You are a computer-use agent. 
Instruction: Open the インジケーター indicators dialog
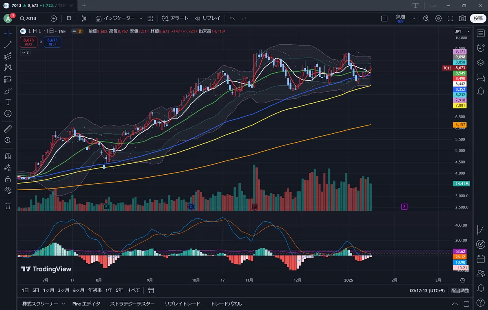click(x=115, y=18)
